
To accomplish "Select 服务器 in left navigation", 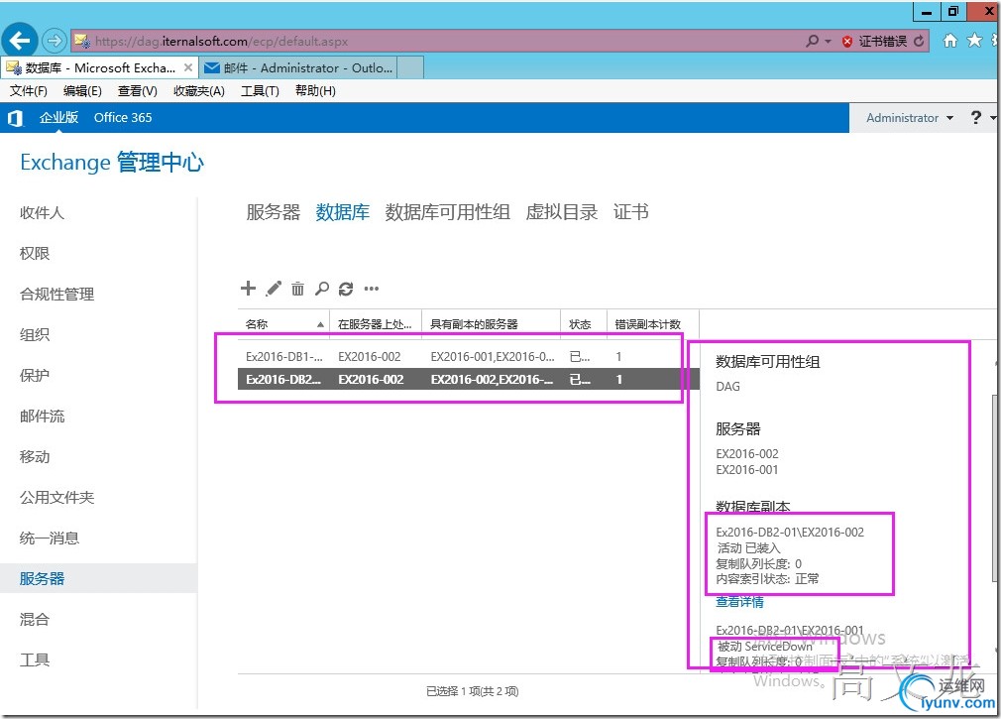I will (x=98, y=578).
